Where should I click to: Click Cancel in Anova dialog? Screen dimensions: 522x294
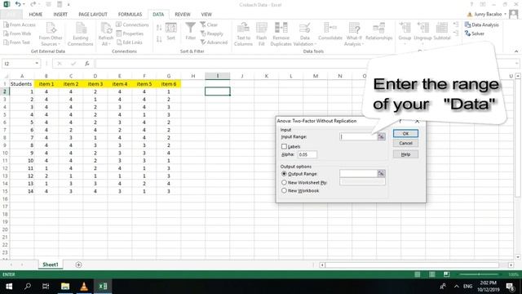[405, 144]
